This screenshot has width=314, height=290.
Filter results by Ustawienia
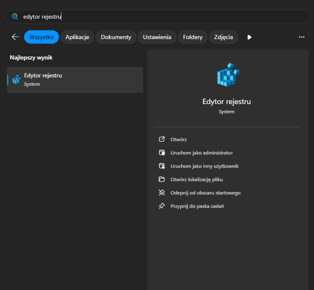[157, 37]
